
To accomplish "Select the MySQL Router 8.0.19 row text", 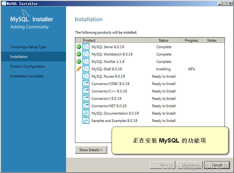I will 108,76.
